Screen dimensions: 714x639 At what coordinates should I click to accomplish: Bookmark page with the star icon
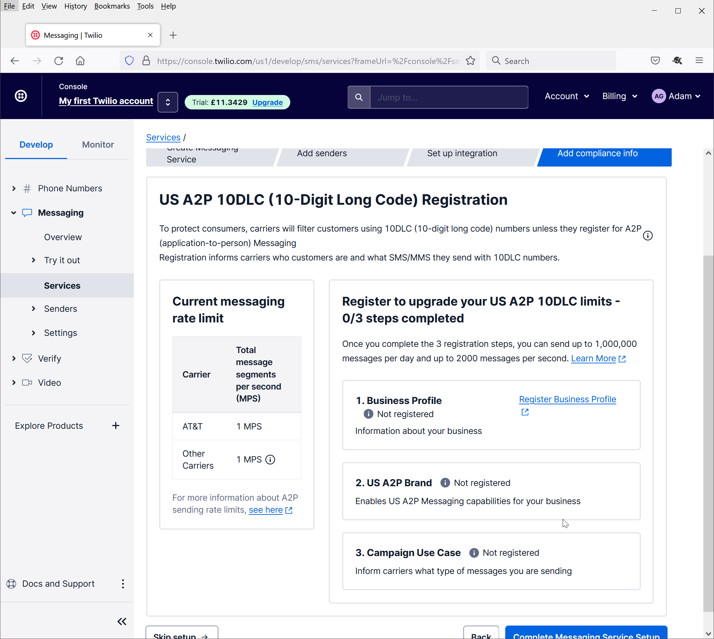click(470, 61)
